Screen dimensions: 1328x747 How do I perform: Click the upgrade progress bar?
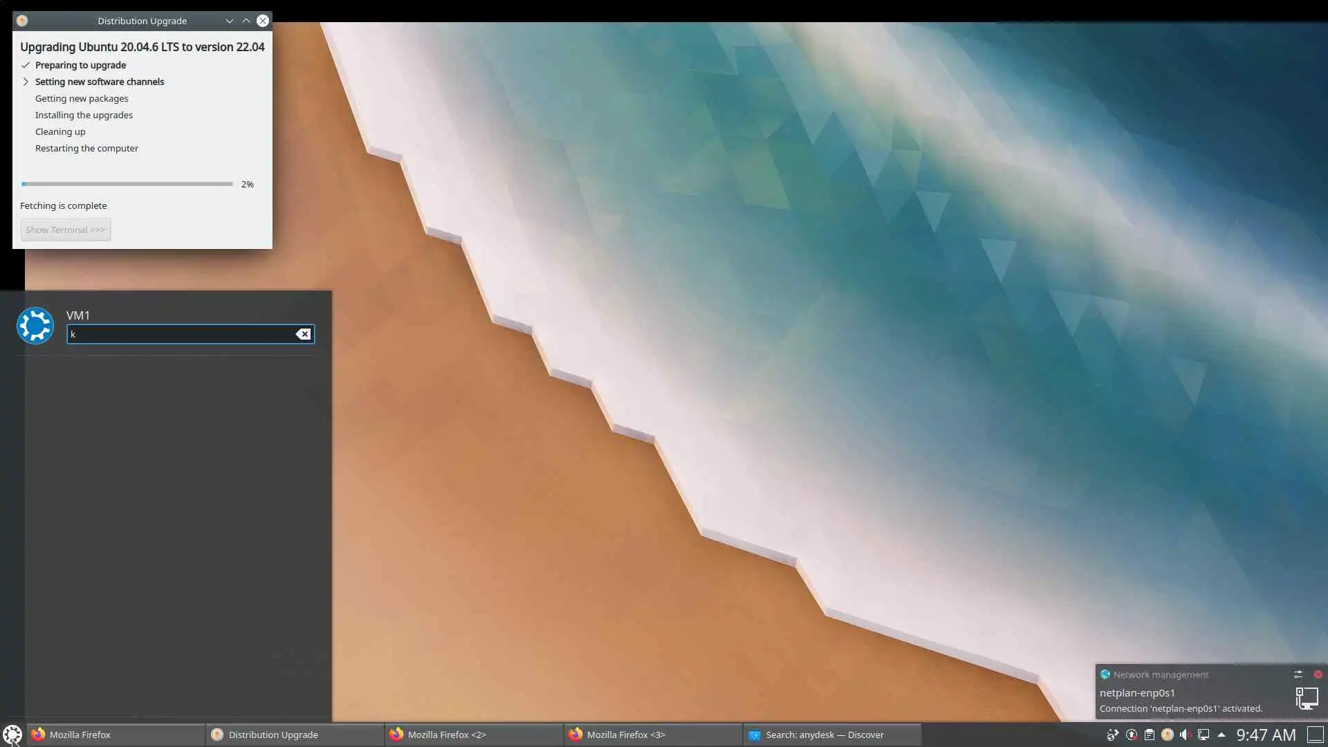pyautogui.click(x=127, y=184)
